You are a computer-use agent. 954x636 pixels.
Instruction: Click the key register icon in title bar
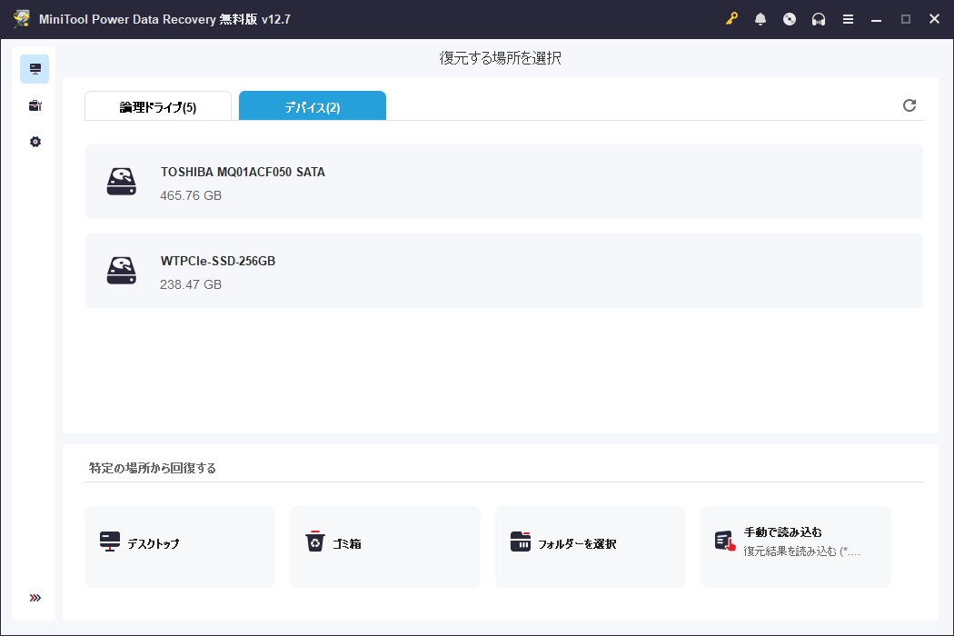[x=731, y=19]
